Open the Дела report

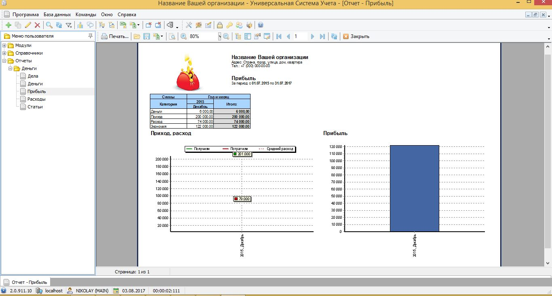33,76
